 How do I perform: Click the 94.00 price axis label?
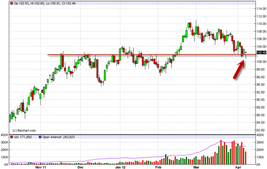tap(261, 84)
